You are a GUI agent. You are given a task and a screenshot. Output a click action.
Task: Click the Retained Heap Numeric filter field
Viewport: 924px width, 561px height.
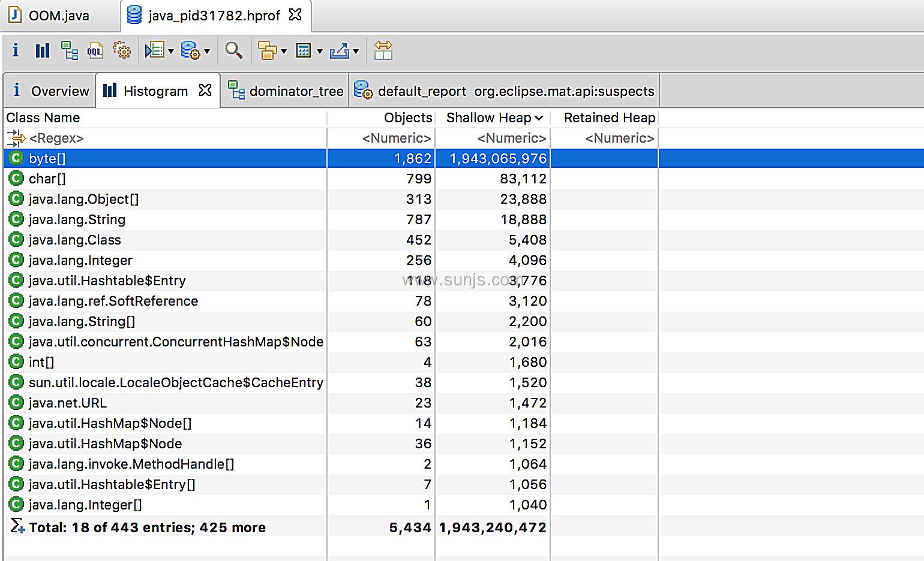(604, 138)
